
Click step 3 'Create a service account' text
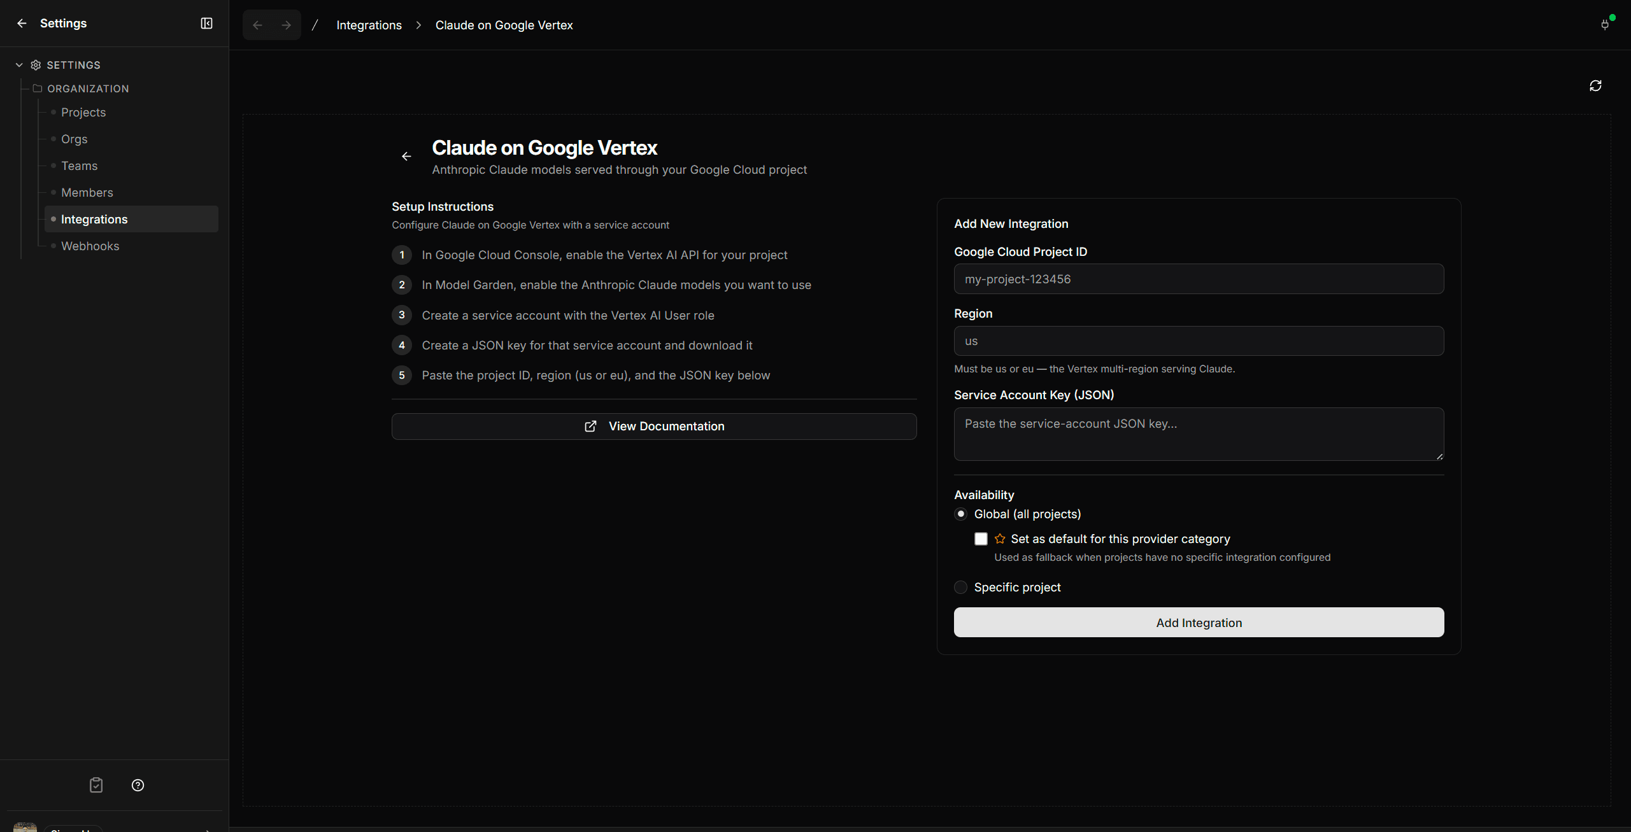pos(568,316)
